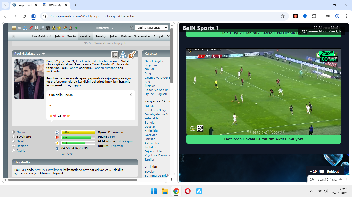The width and height of the screenshot is (352, 197).
Task: Click the yellow %100 mood progress bar
Action: click(x=78, y=132)
